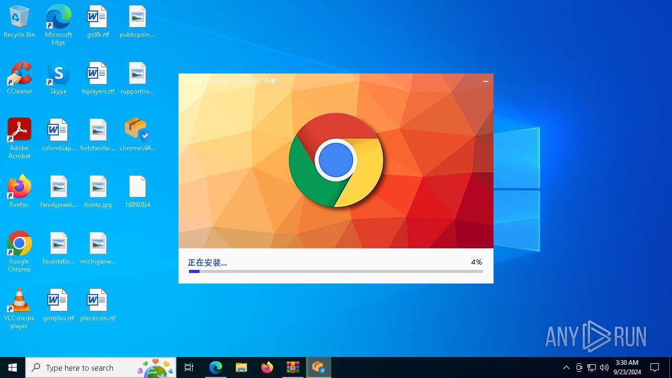This screenshot has height=378, width=672.
Task: Open the VLC media player shortcut
Action: pyautogui.click(x=19, y=309)
